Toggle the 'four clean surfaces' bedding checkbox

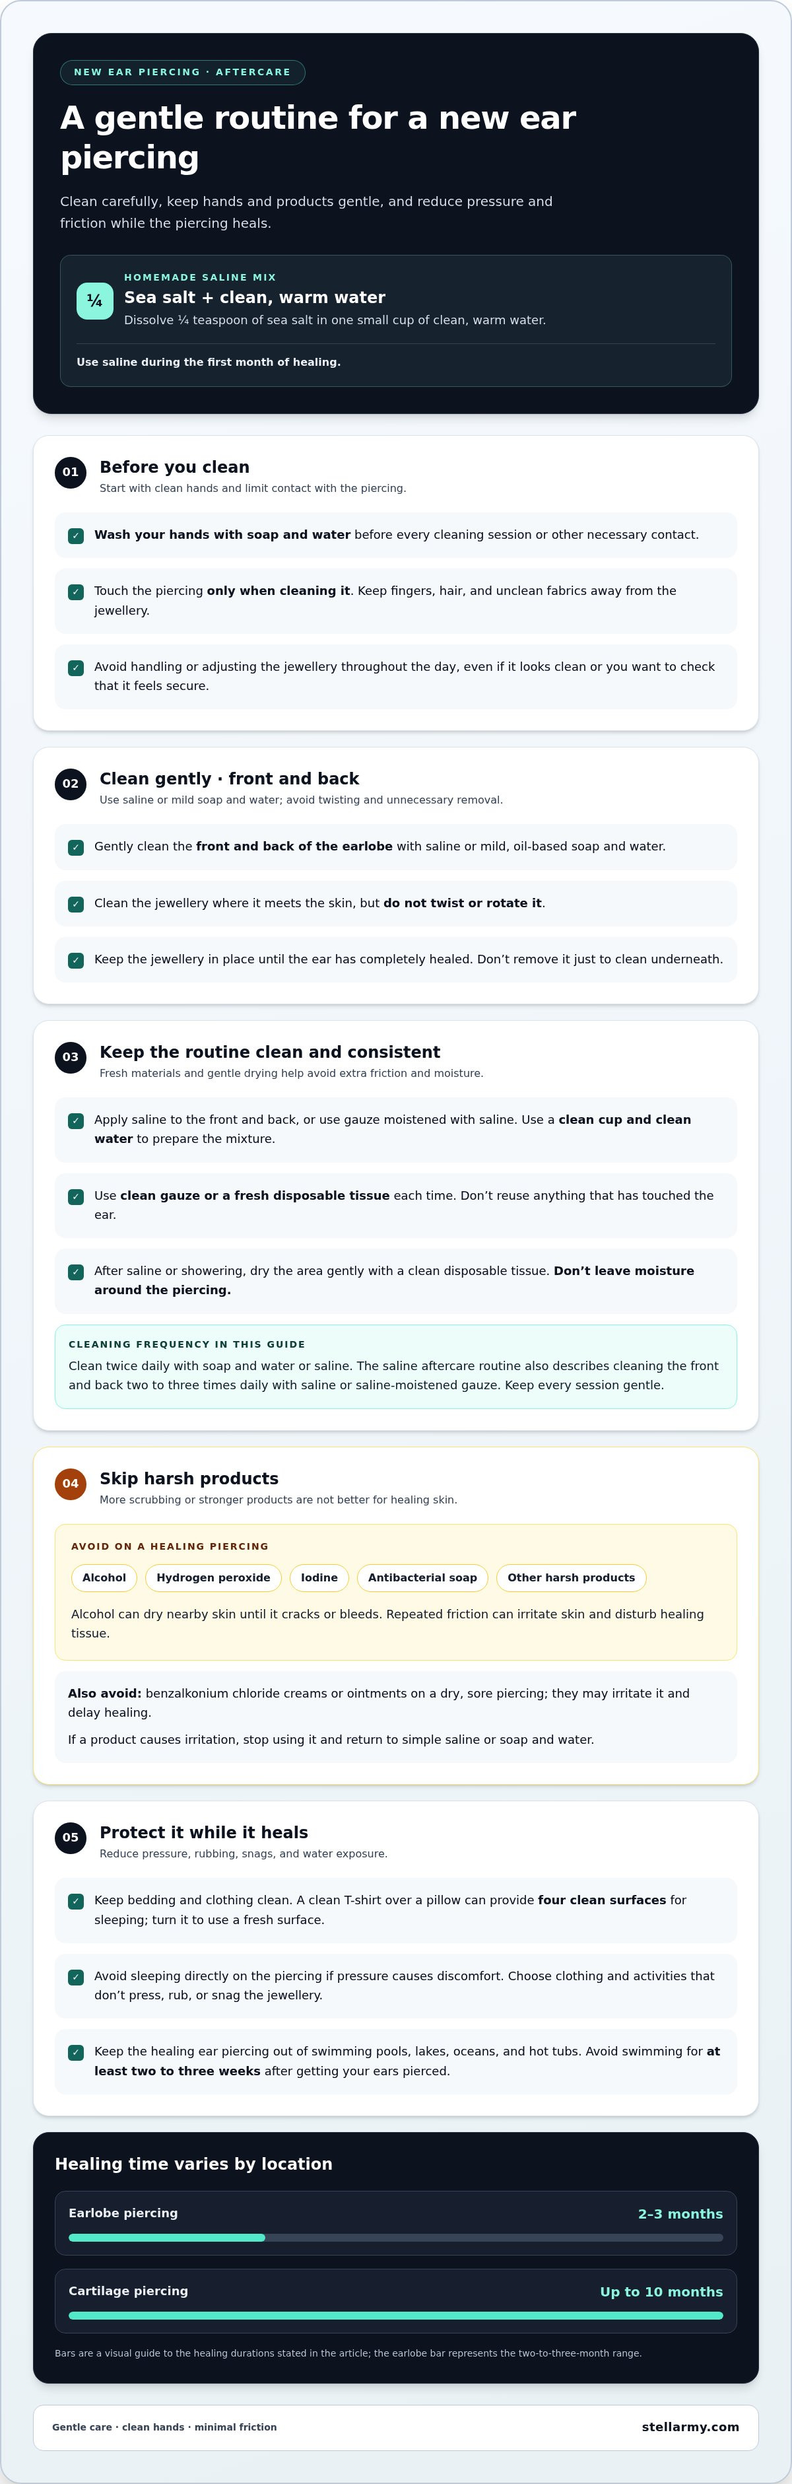tap(76, 1902)
